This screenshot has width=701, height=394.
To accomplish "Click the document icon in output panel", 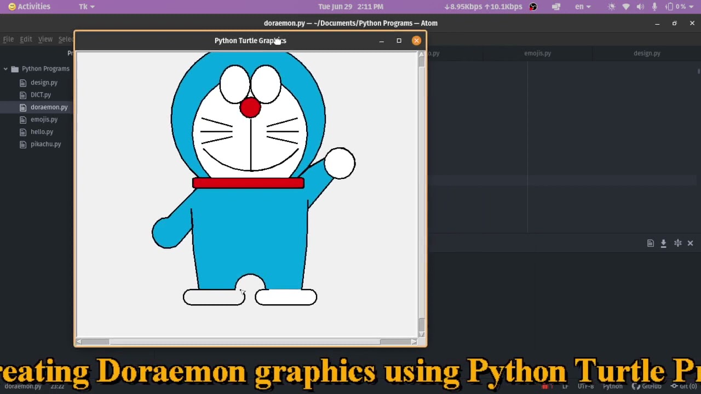I will click(x=651, y=244).
